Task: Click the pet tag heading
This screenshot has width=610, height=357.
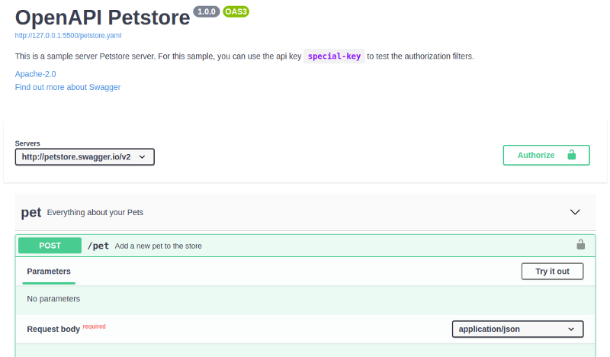Action: [31, 212]
